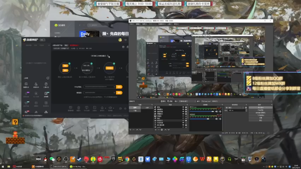Open the 工具 menu in OBS
Screen dimensions: 301x169
pyautogui.click(x=170, y=24)
